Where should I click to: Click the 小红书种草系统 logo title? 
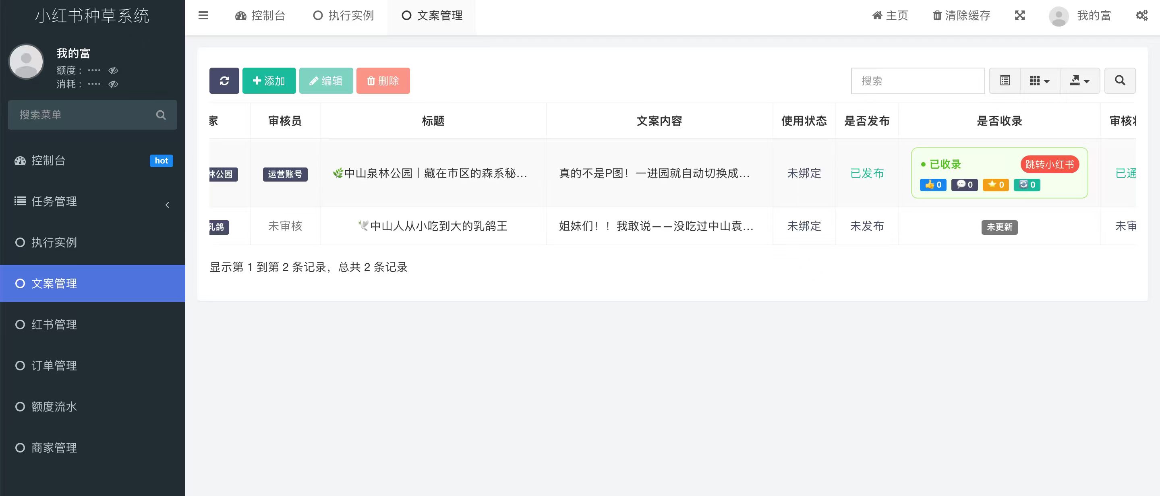coord(92,16)
